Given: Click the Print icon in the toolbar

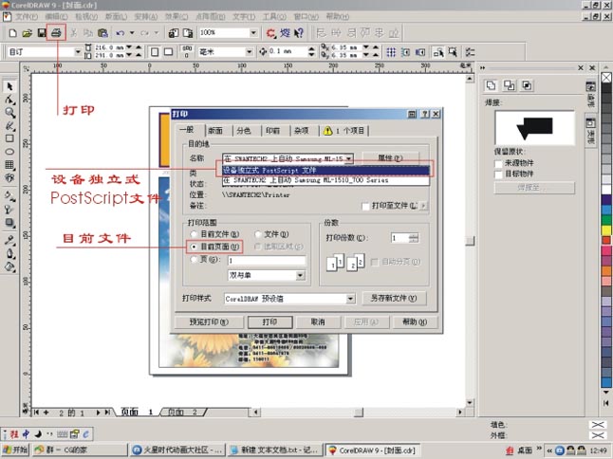Looking at the screenshot, I should [57, 32].
